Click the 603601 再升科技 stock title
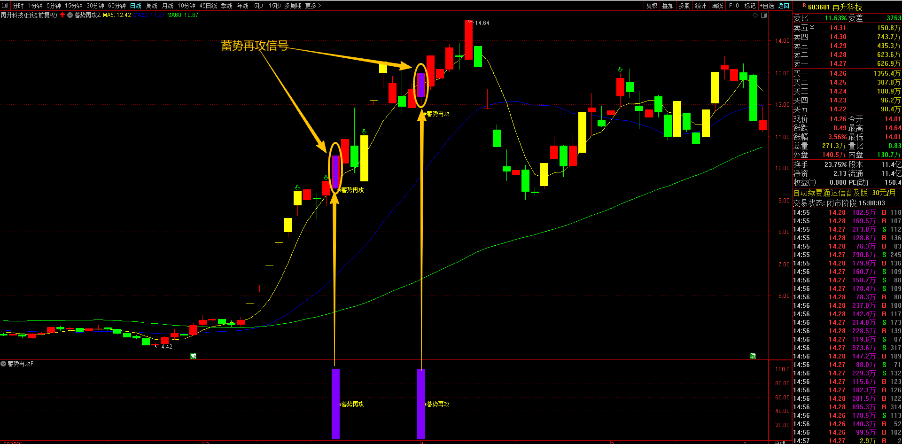This screenshot has height=444, width=902. (x=835, y=7)
